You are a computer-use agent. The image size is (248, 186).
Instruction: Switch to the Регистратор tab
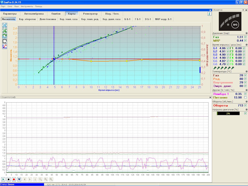coord(90,14)
